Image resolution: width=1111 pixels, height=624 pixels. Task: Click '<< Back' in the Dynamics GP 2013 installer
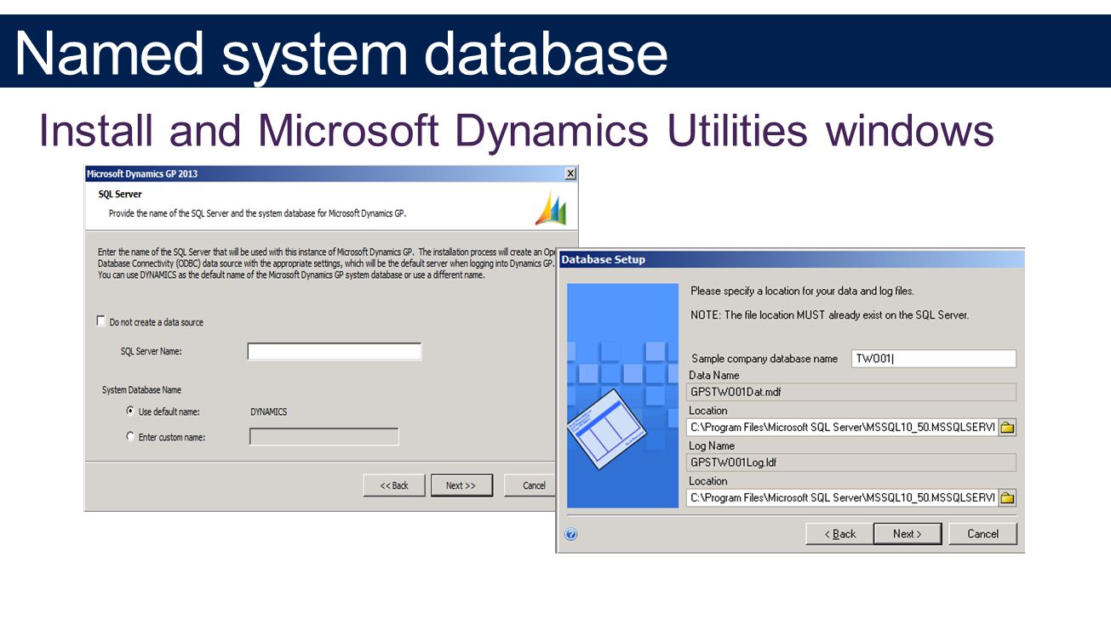[394, 485]
